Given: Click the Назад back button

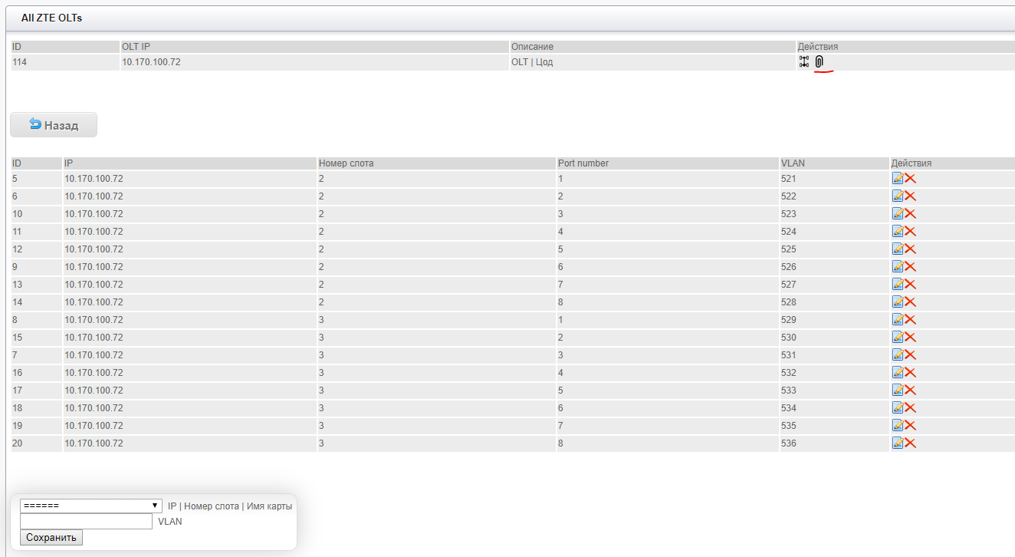Looking at the screenshot, I should [x=54, y=125].
